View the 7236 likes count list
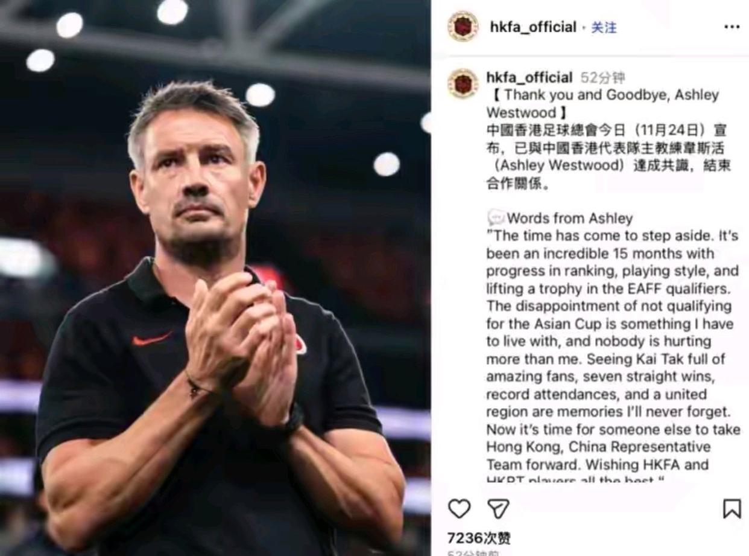The width and height of the screenshot is (749, 556). tap(479, 538)
